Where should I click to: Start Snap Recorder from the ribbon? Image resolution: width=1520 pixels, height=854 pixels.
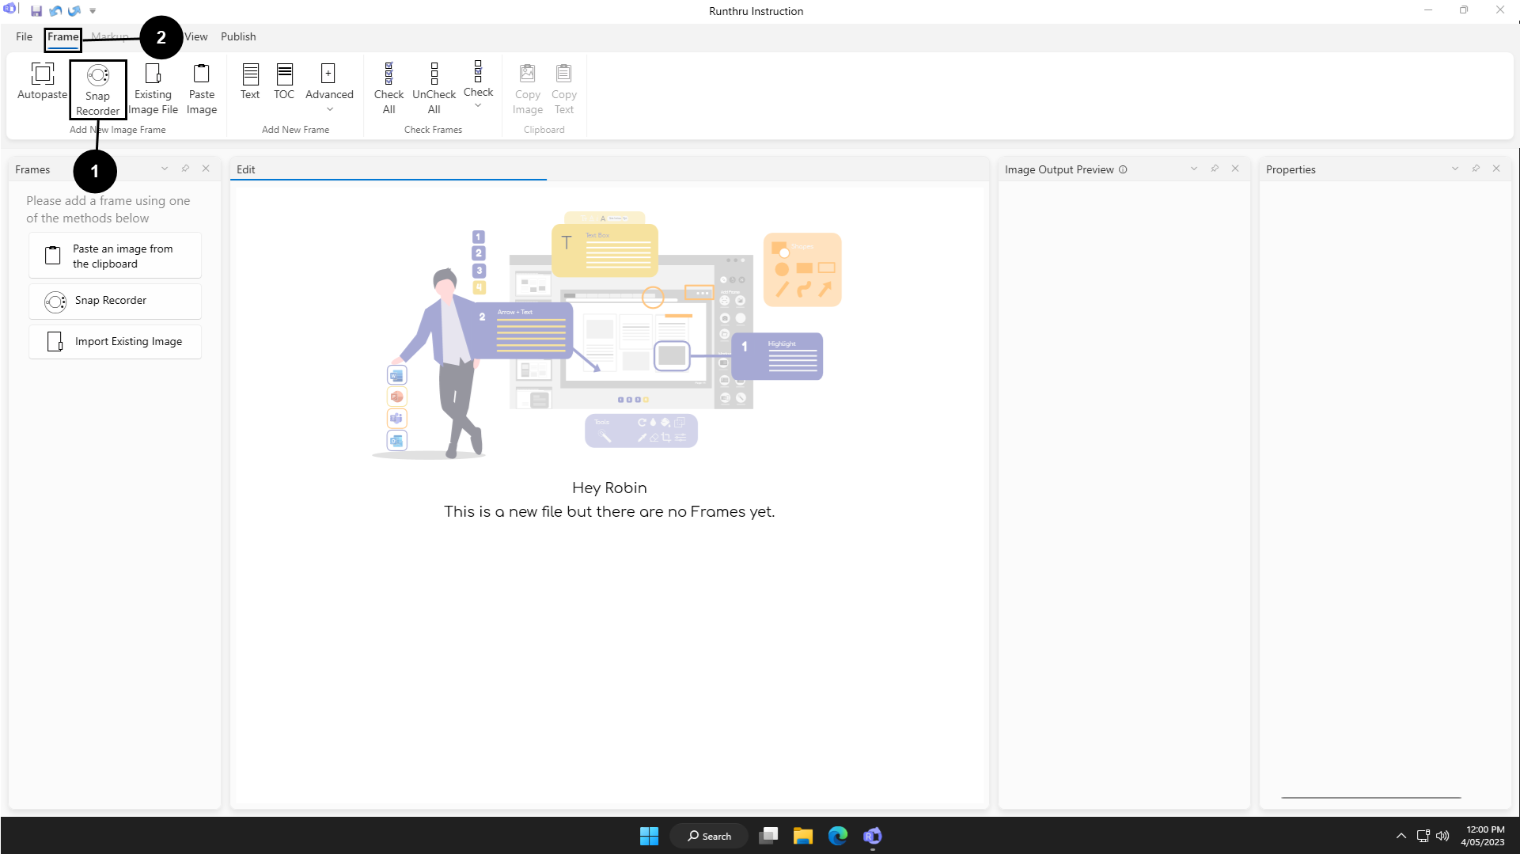tap(97, 89)
